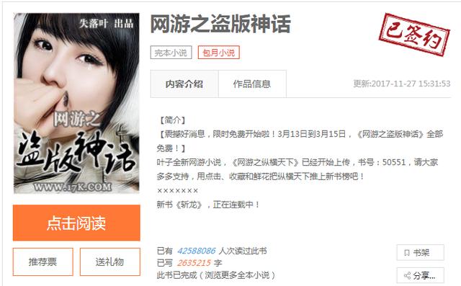Open the 分享... share options
461x286 pixels.
[x=420, y=275]
